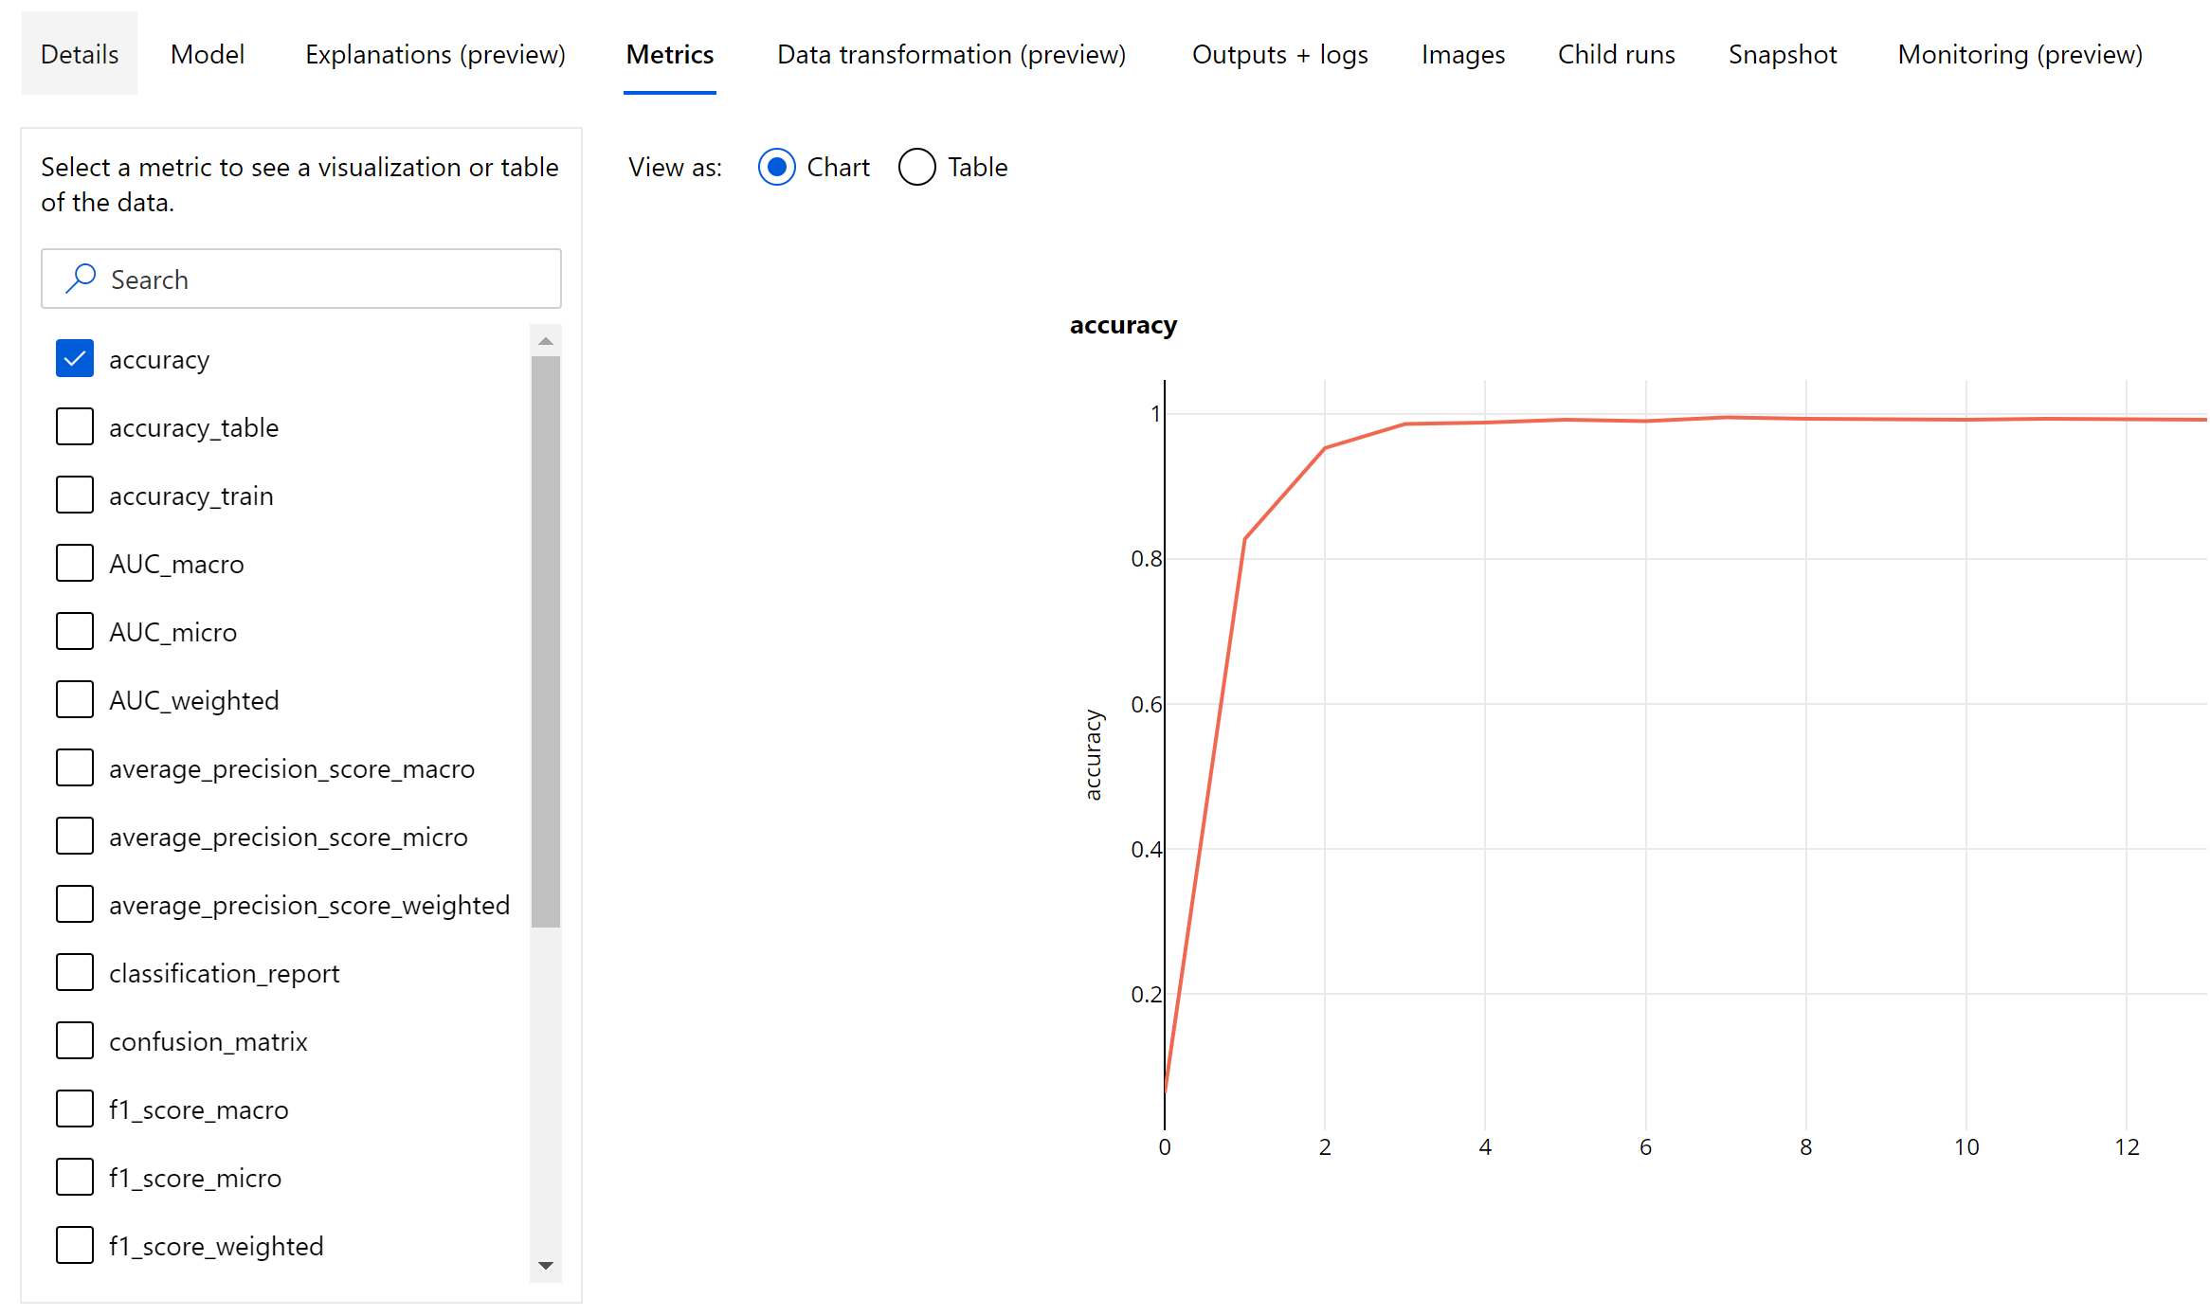Toggle the AUC_weighted metric
This screenshot has height=1316, width=2210.
(x=72, y=700)
